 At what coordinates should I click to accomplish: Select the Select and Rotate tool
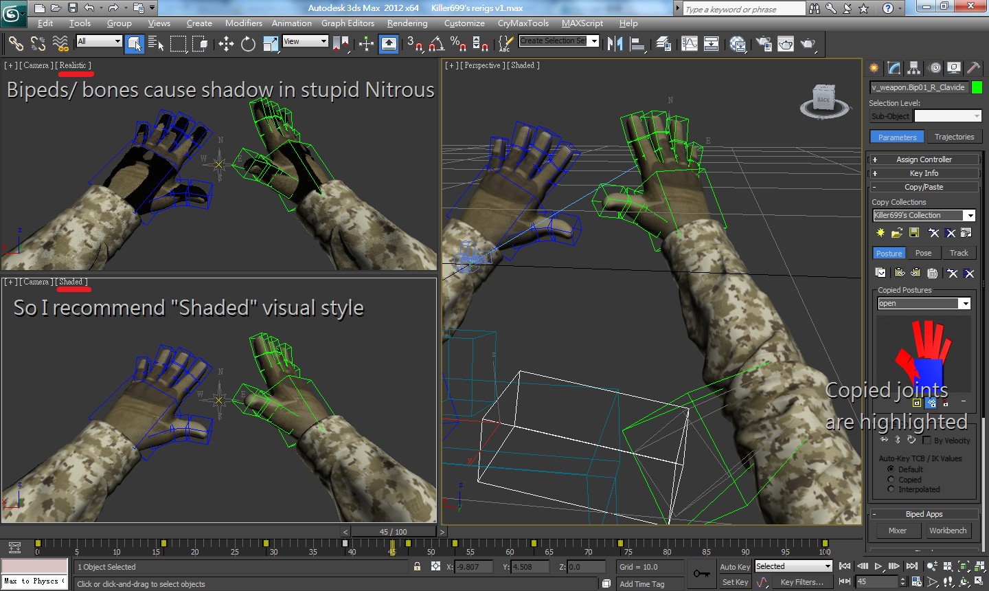tap(247, 44)
